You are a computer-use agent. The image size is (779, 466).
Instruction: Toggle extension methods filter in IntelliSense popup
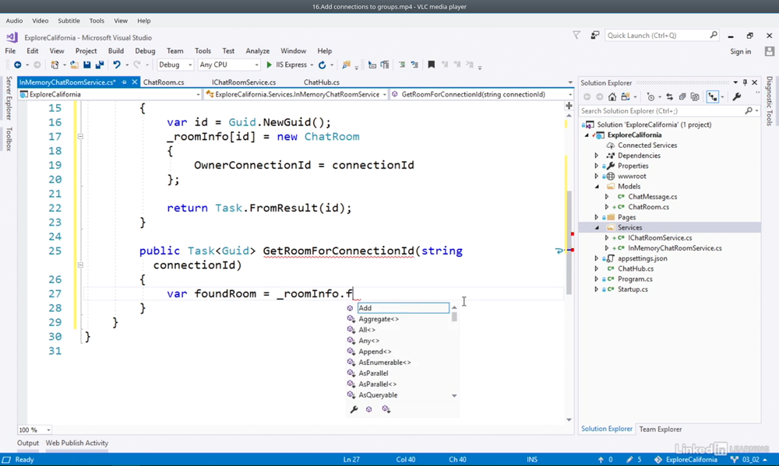tap(386, 409)
